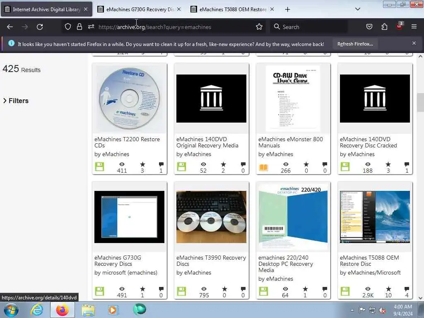Switch to the Internet Archive: Digital Library tab
This screenshot has height=318, width=424.
(46, 10)
